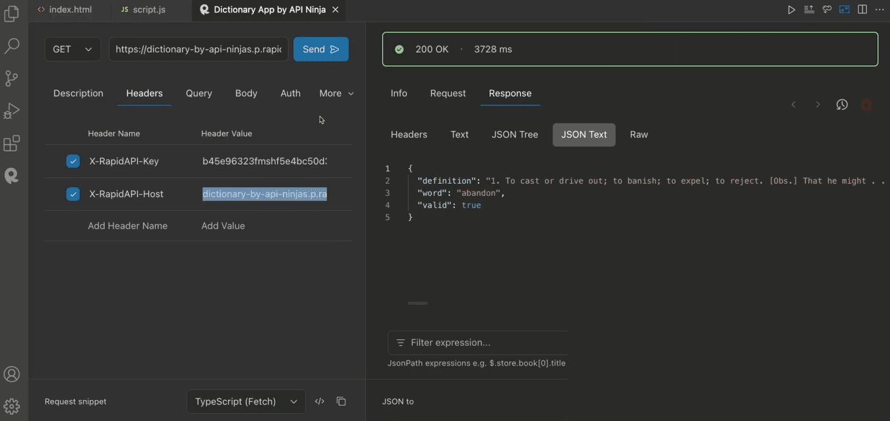Click the red delete response icon
890x421 pixels.
point(866,105)
